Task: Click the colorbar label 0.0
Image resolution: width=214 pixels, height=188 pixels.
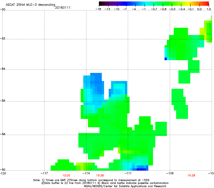Action: (x=200, y=9)
